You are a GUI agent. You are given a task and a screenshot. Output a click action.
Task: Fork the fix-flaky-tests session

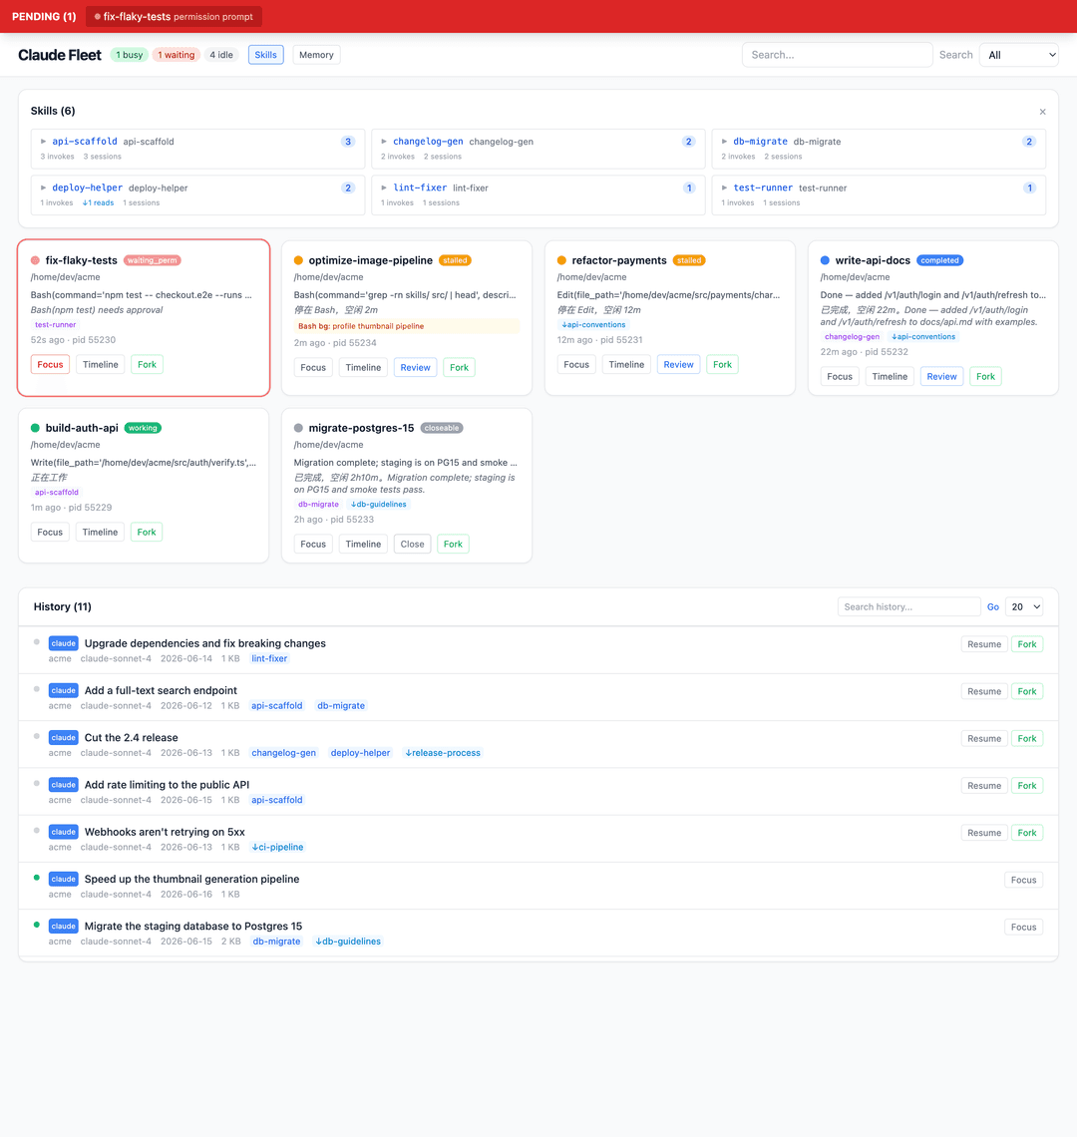point(148,365)
